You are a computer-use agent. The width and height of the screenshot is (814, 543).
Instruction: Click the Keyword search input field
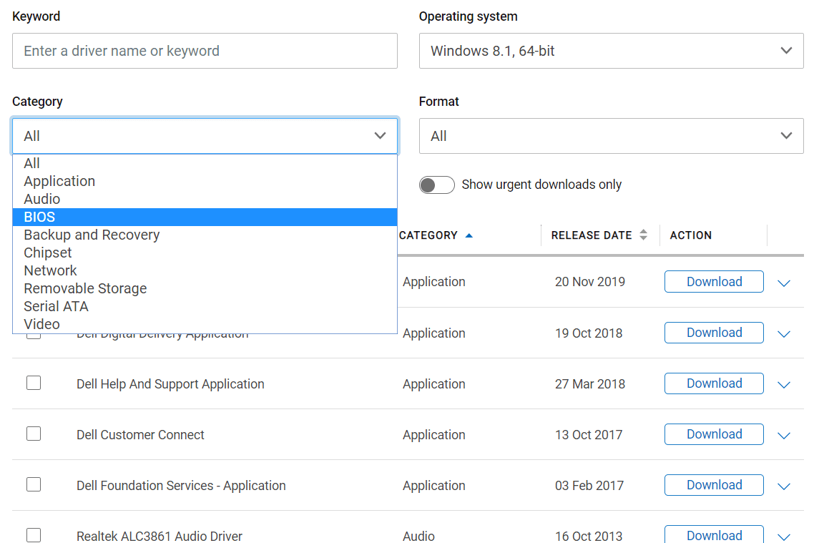[205, 51]
